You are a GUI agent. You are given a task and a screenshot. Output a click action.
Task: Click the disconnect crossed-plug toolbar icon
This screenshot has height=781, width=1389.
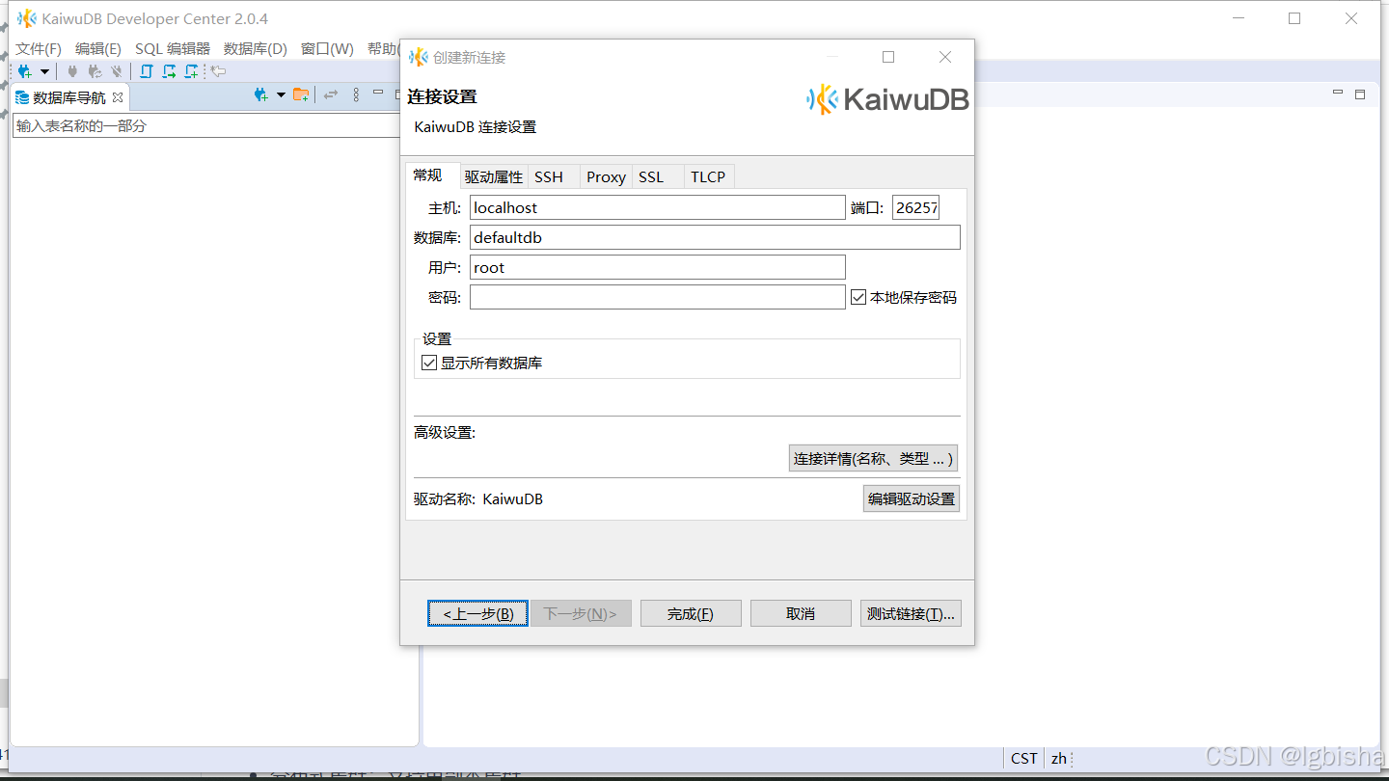pyautogui.click(x=117, y=71)
